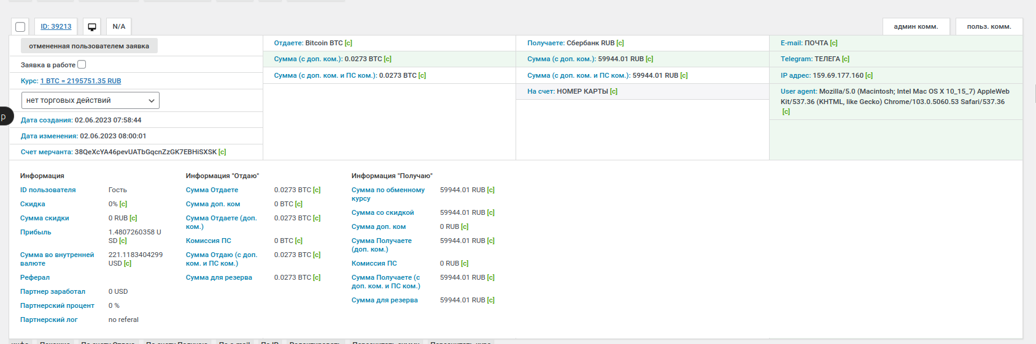Click the 'Партнерский лог' label
Viewport: 1036px width, 344px height.
point(49,320)
